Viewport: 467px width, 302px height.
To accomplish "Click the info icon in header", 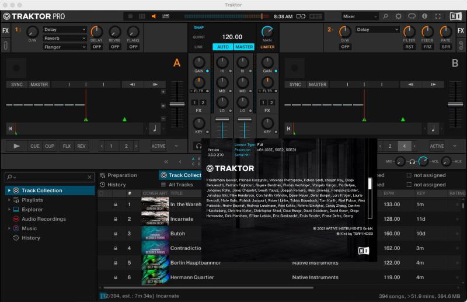I will coord(425,16).
